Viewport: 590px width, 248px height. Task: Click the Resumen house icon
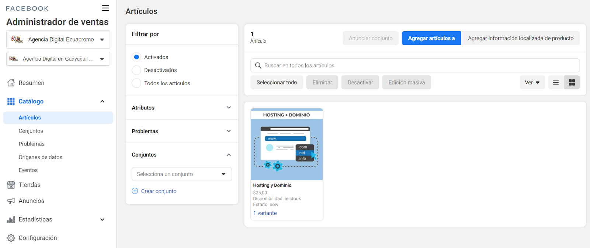(11, 83)
